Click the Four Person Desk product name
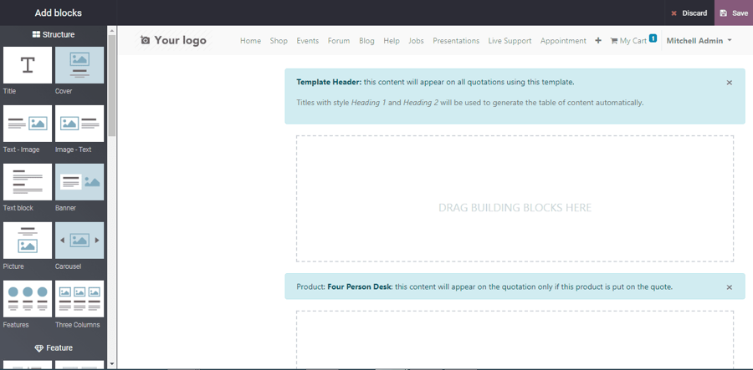This screenshot has height=370, width=753. pos(360,287)
